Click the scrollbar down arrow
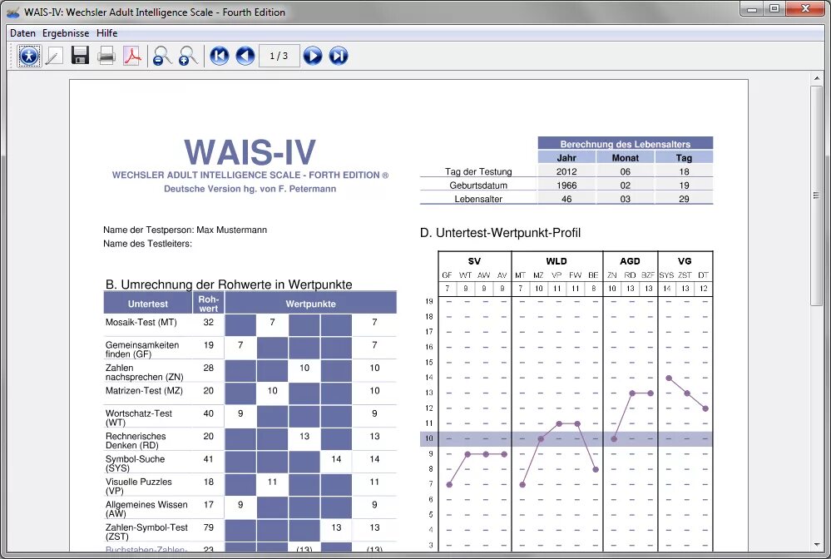 (x=816, y=544)
